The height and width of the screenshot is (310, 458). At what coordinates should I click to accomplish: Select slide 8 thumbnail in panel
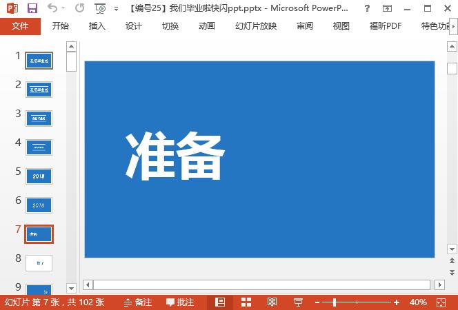[x=39, y=262]
